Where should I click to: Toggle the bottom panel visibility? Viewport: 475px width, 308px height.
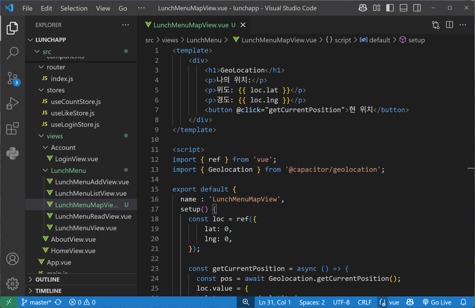pyautogui.click(x=404, y=8)
